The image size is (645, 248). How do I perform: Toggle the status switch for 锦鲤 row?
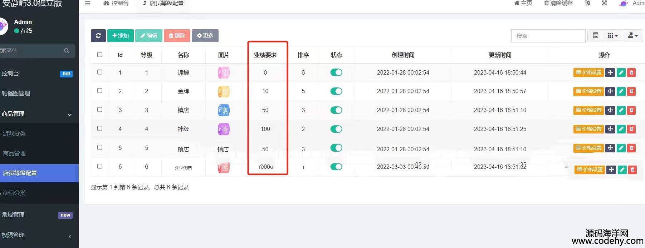coord(336,72)
